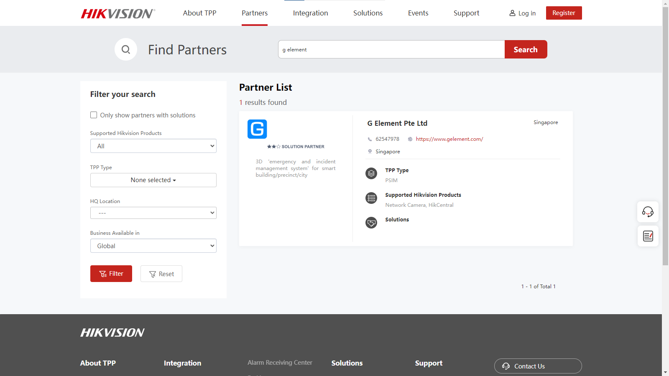Click the 'Partner List' heading
669x376 pixels.
click(x=266, y=87)
